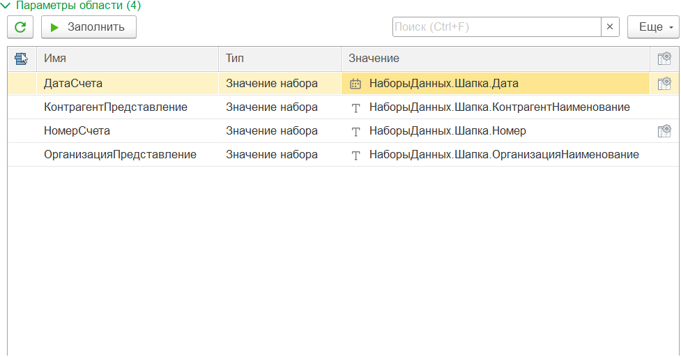Clear search with the X button
The height and width of the screenshot is (357, 681).
(610, 27)
